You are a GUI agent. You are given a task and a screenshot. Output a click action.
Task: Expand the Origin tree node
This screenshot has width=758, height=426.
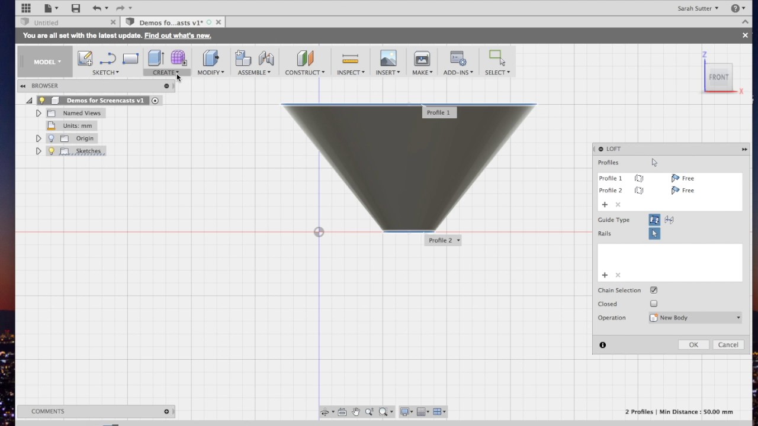[x=38, y=138]
